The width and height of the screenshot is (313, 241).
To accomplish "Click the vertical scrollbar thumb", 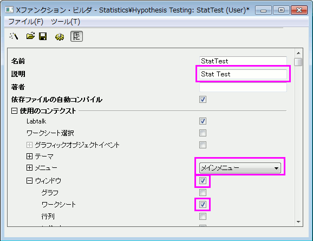I will (298, 62).
